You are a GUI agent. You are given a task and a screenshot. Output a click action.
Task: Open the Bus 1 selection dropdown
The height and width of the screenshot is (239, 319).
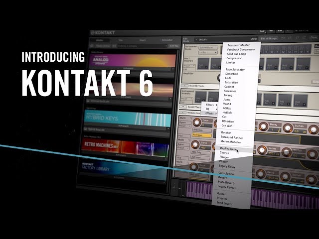pyautogui.click(x=207, y=52)
